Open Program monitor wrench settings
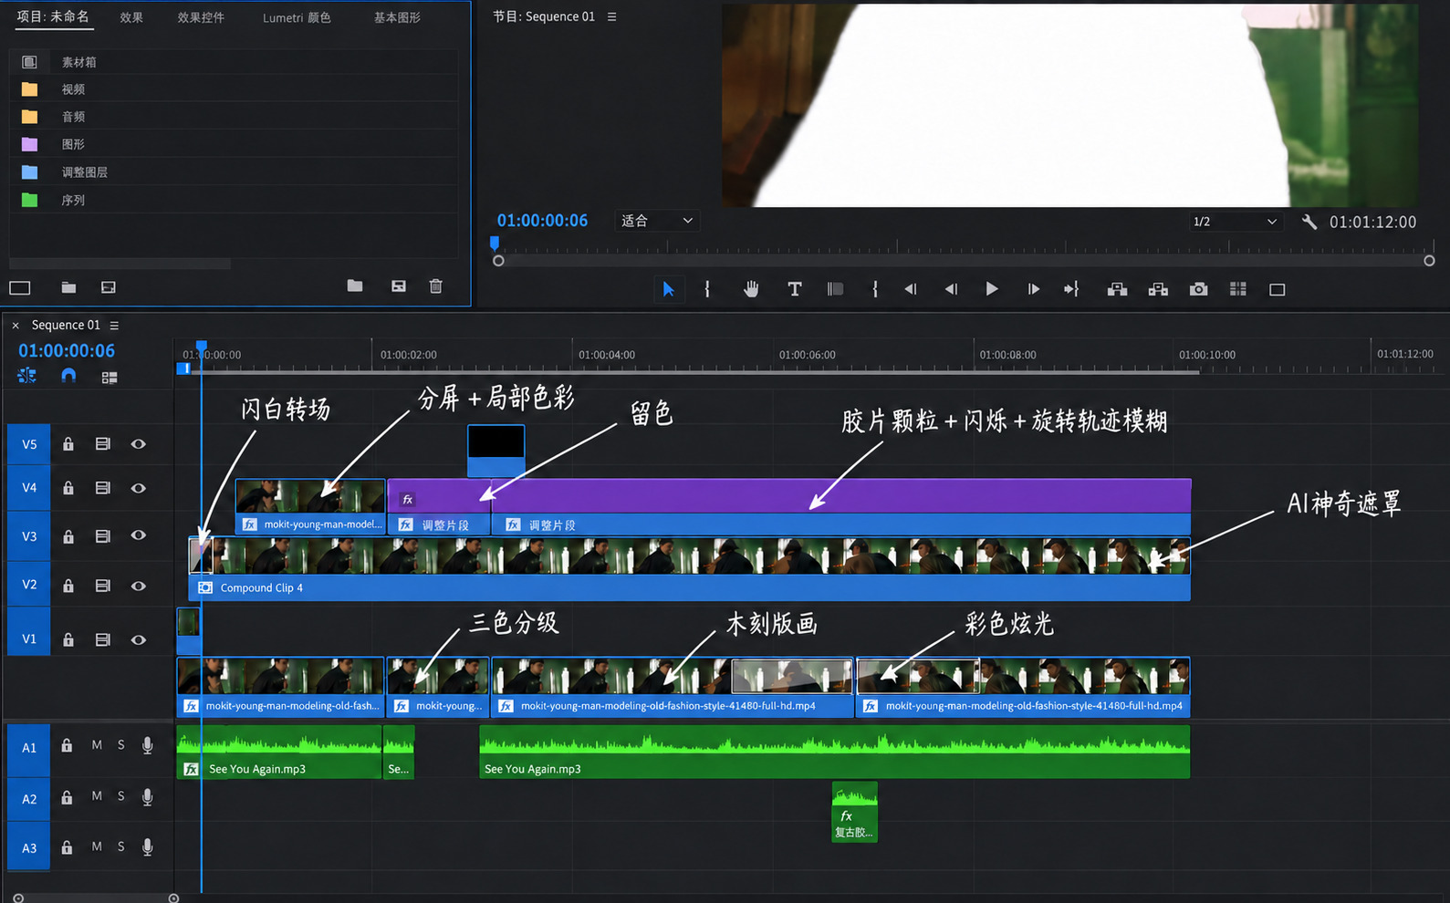Image resolution: width=1450 pixels, height=903 pixels. [x=1309, y=222]
